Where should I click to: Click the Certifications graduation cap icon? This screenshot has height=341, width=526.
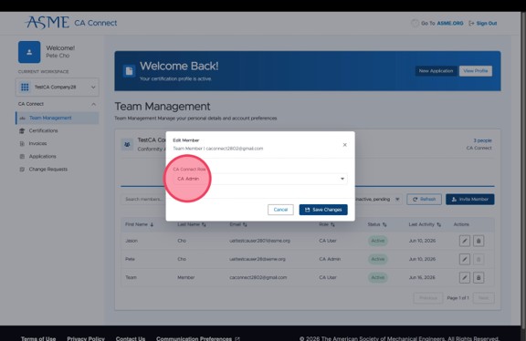tap(22, 130)
